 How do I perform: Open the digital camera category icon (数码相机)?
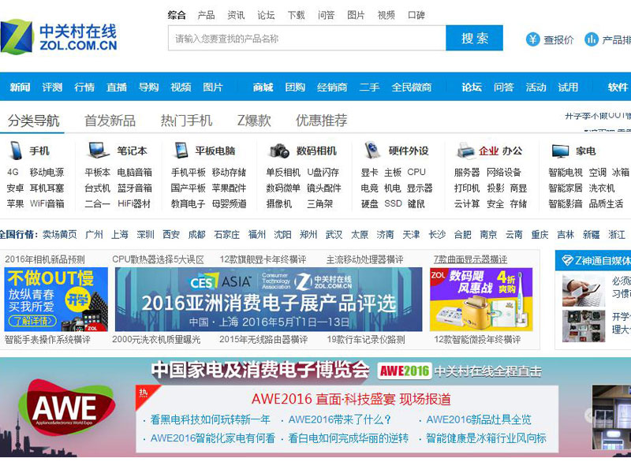click(x=279, y=151)
